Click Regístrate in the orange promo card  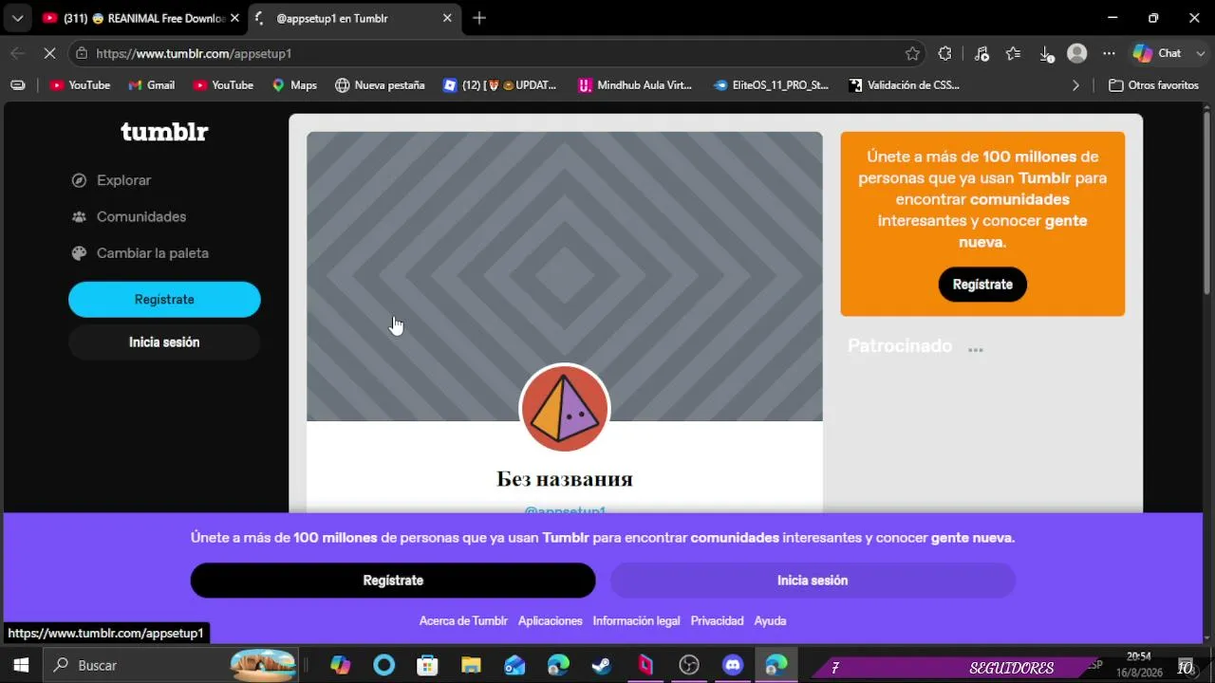[982, 285]
